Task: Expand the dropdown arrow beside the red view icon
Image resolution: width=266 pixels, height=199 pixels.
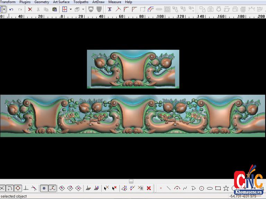Action: pos(71,9)
